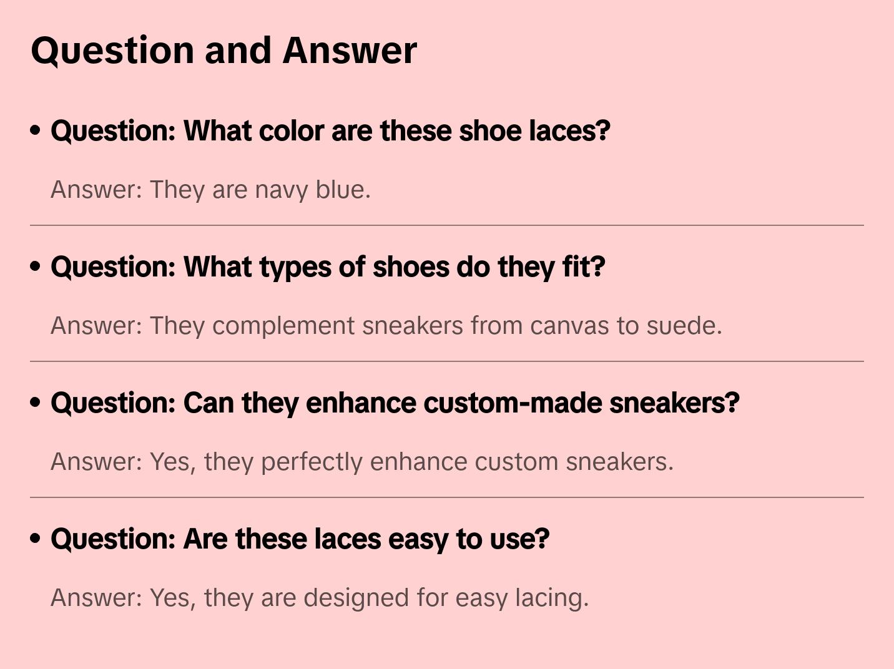Click the divider line below the navy blue answer
Image resolution: width=894 pixels, height=669 pixels.
point(447,225)
